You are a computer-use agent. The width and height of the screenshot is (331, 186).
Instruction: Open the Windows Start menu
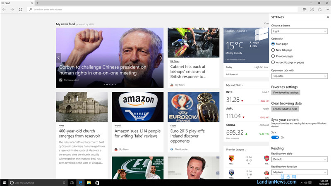(x=4, y=183)
